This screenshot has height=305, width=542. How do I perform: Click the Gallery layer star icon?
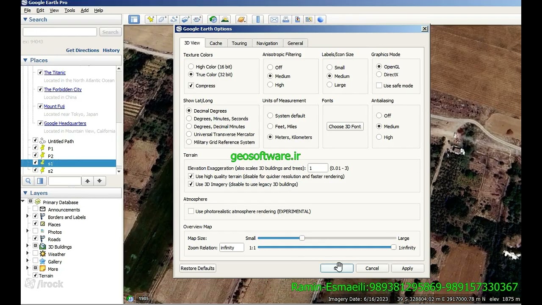(42, 261)
